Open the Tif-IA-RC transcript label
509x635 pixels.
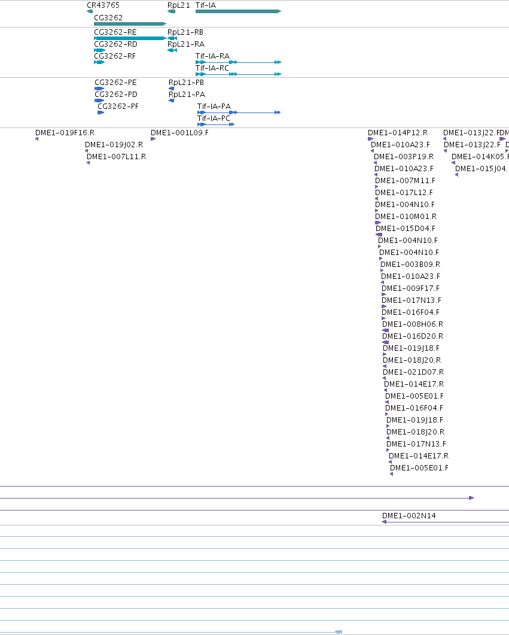pos(212,68)
